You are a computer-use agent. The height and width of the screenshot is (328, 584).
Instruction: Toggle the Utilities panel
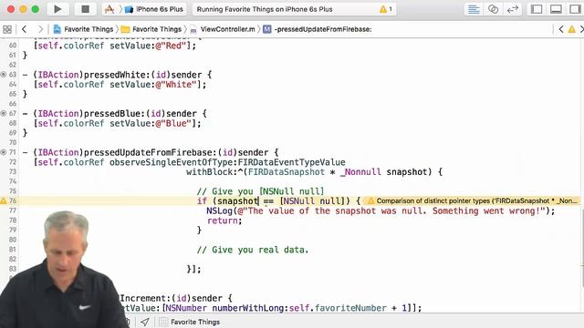575,9
